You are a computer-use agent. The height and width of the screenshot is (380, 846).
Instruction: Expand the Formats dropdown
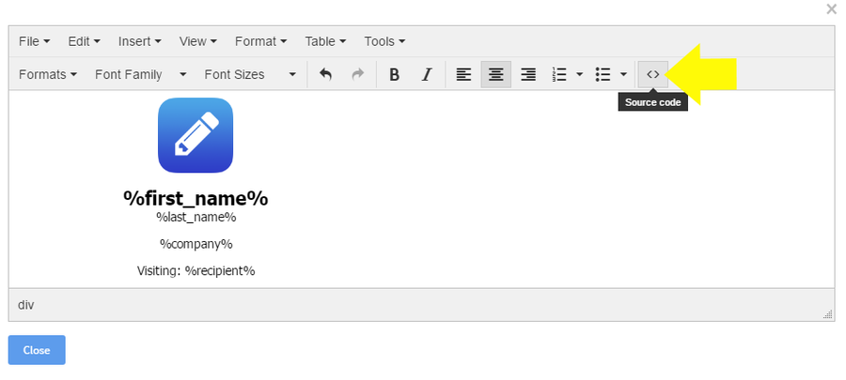click(47, 74)
